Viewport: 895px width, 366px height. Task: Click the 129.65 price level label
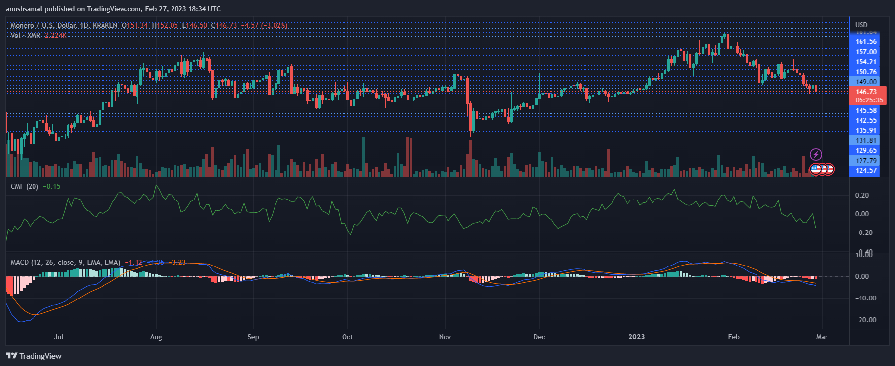click(x=866, y=150)
